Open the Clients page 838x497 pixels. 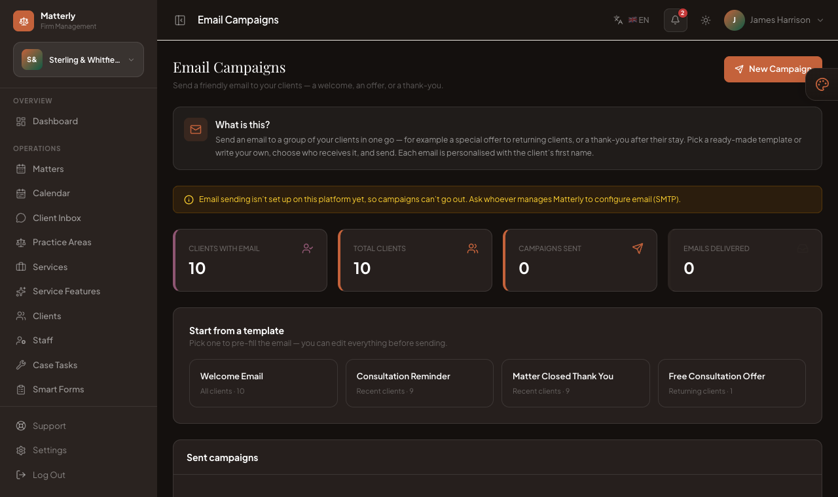(x=79, y=317)
